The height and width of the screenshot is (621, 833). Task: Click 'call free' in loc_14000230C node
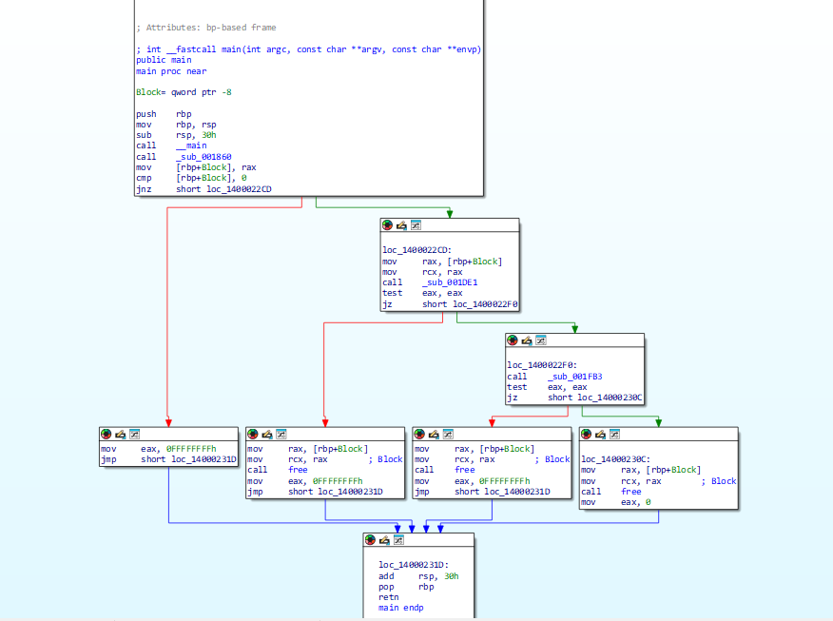pyautogui.click(x=610, y=492)
